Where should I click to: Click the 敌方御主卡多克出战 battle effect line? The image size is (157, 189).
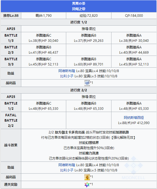[x=89, y=132]
